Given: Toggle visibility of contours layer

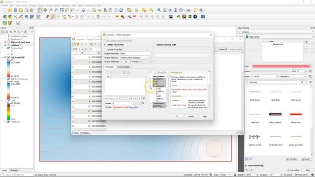Looking at the screenshot, I should [x=5, y=45].
